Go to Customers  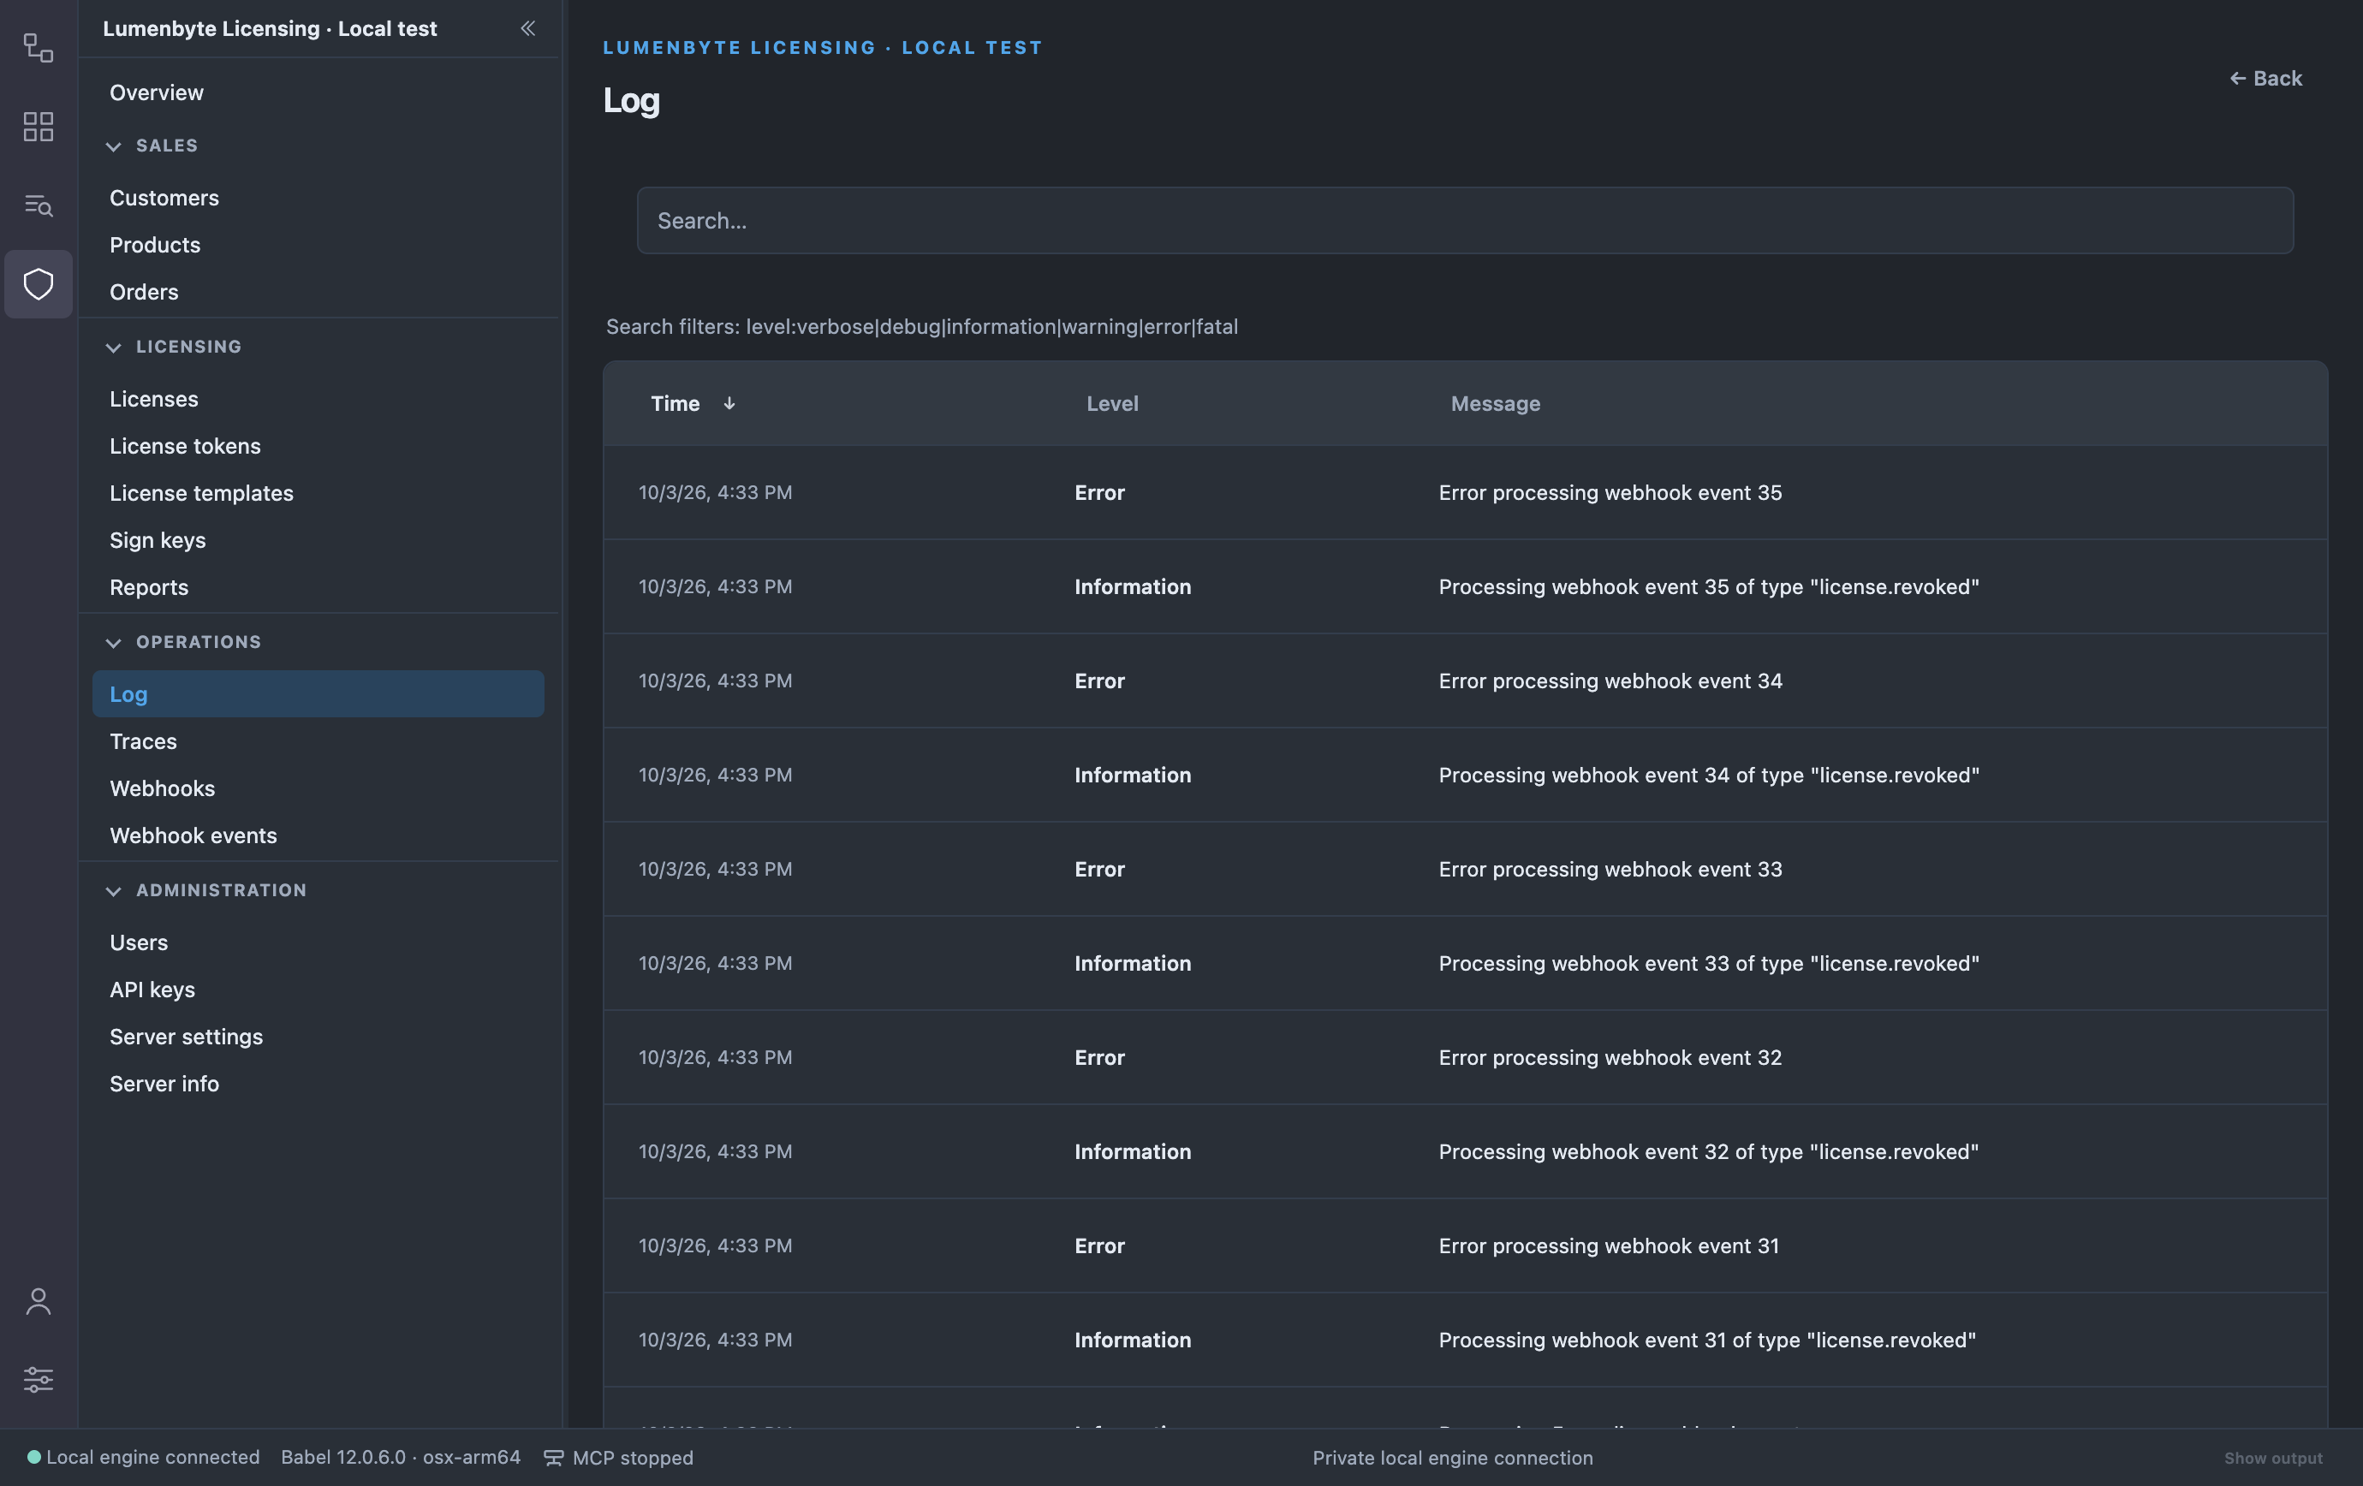318,198
